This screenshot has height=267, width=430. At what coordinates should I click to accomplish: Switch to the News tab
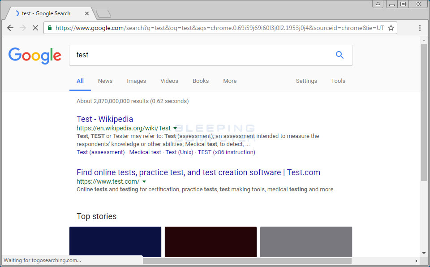coord(105,81)
